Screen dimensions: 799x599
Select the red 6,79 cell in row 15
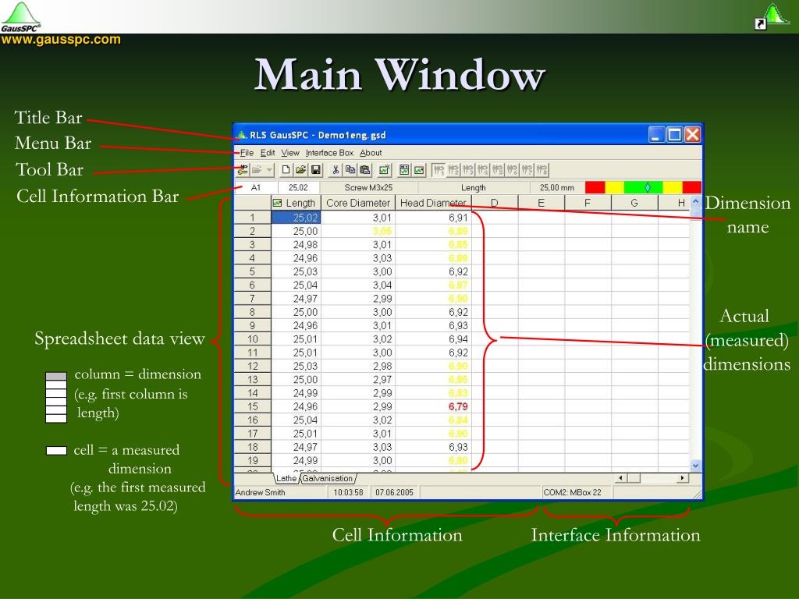click(434, 406)
